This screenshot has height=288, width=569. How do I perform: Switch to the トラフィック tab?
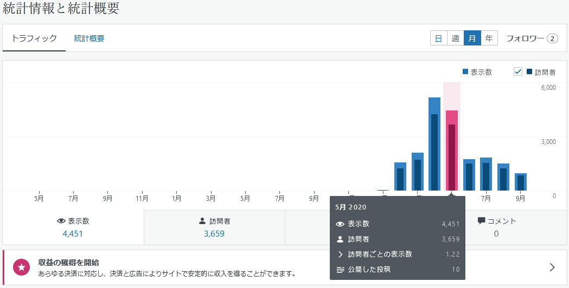click(x=34, y=38)
